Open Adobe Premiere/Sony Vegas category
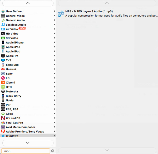Viewport: 158px width, 154px height. pyautogui.click(x=28, y=131)
